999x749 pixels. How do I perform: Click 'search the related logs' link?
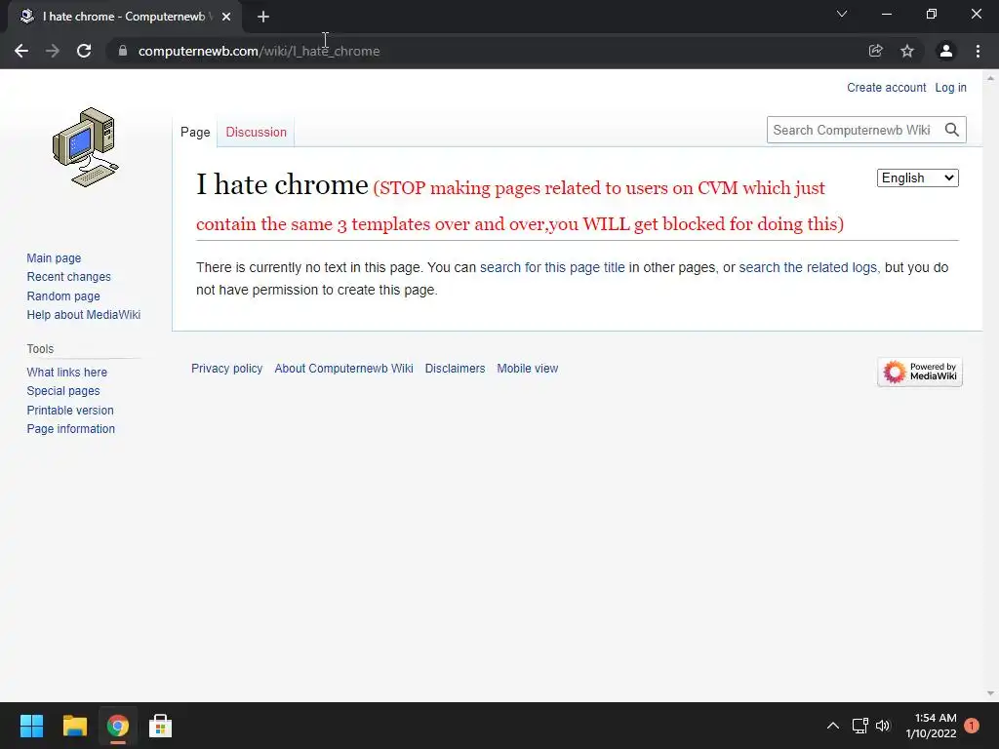click(x=808, y=267)
